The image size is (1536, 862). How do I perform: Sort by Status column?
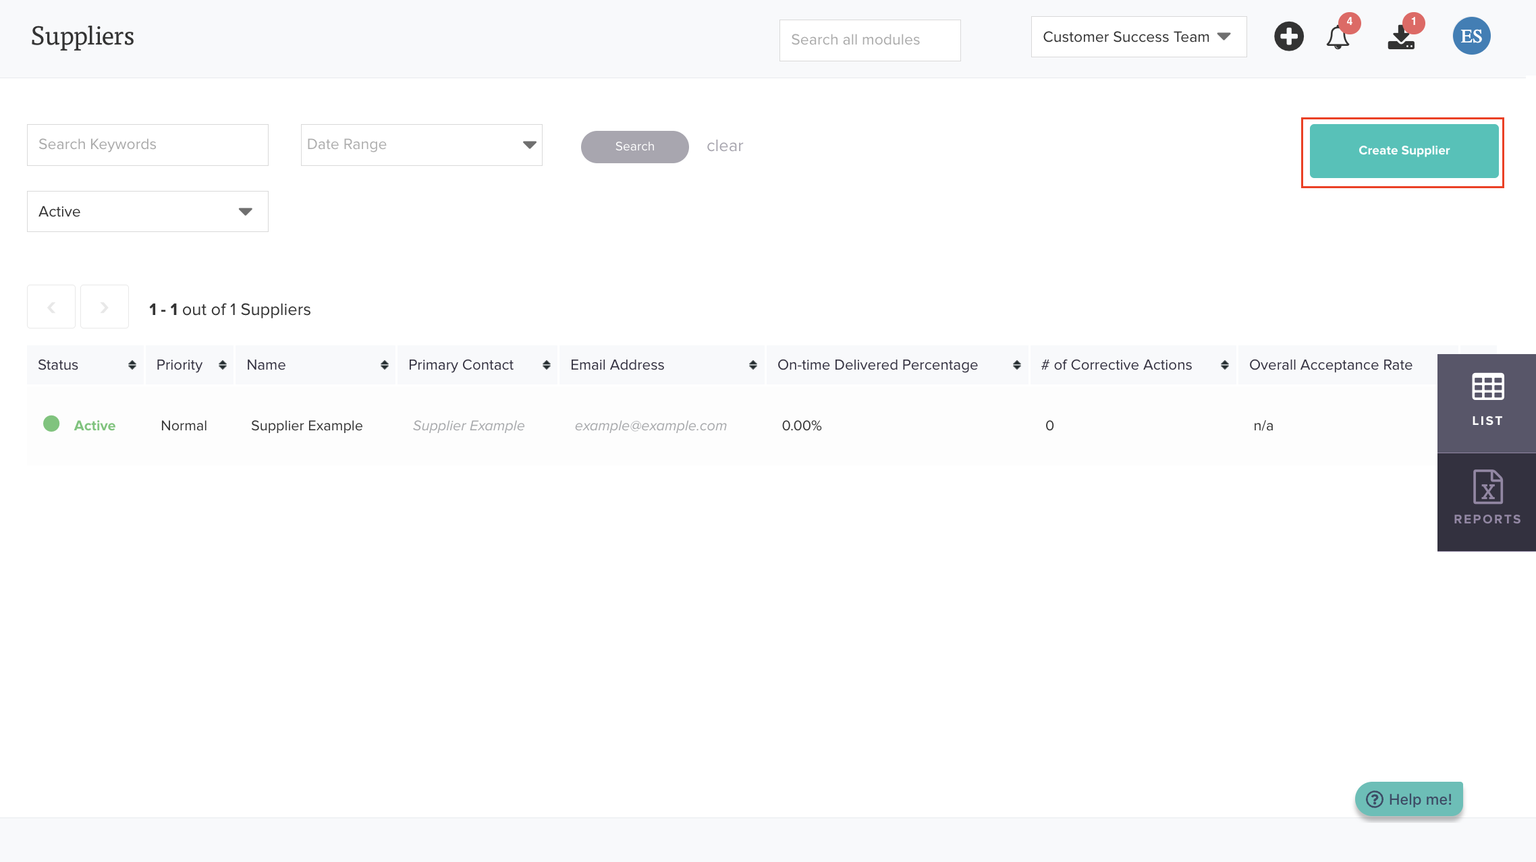click(x=132, y=365)
